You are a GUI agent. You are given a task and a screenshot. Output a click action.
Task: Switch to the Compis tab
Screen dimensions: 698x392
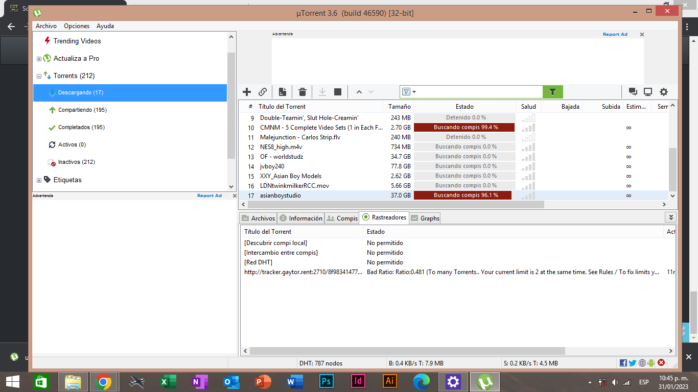342,218
